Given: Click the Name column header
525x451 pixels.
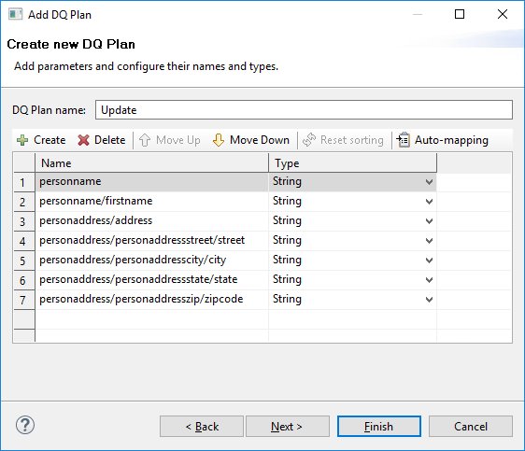Looking at the screenshot, I should click(x=151, y=162).
